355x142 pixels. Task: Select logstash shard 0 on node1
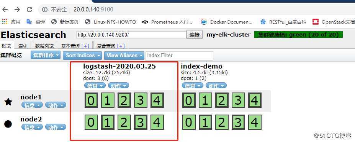[x=91, y=100]
